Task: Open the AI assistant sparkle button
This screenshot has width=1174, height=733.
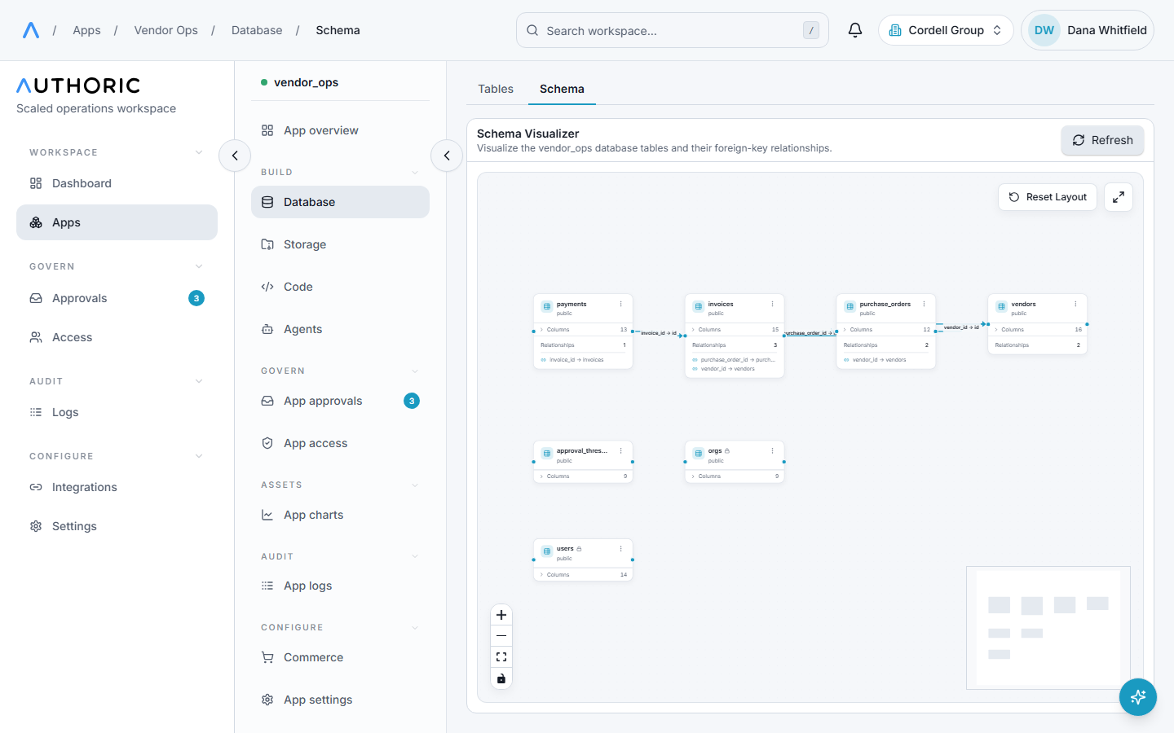Action: (1138, 697)
